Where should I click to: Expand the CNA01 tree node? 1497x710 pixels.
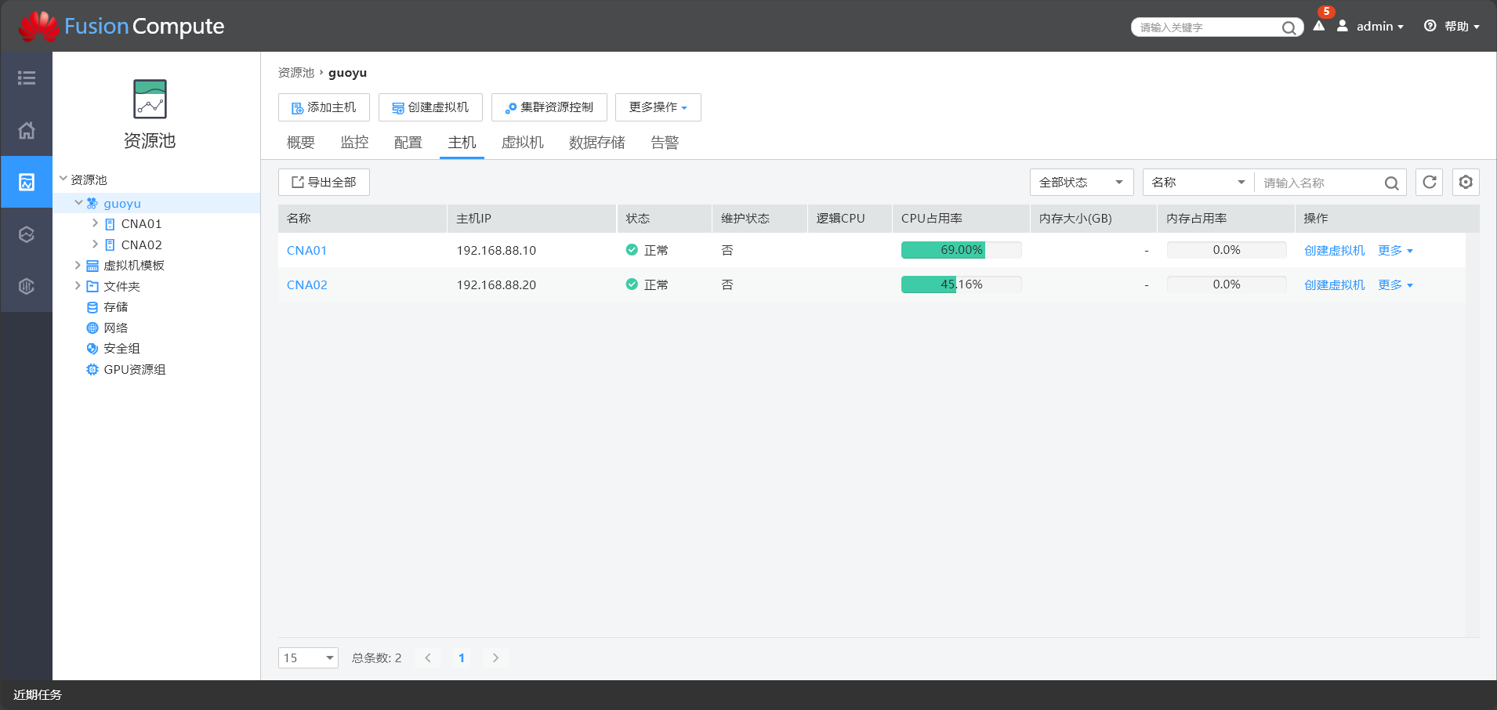[95, 223]
